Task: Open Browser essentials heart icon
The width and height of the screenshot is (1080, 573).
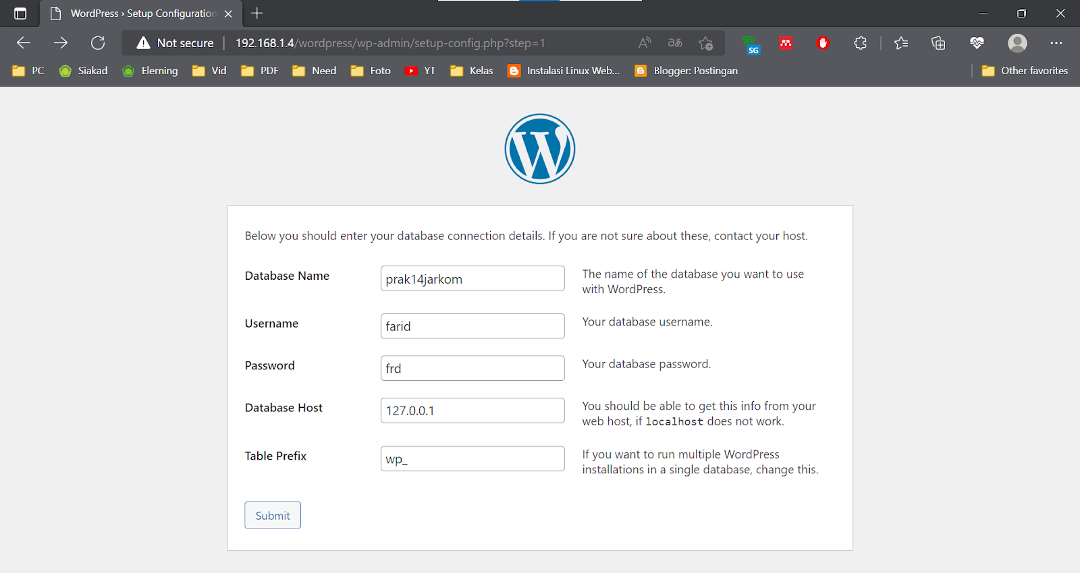Action: (x=977, y=43)
